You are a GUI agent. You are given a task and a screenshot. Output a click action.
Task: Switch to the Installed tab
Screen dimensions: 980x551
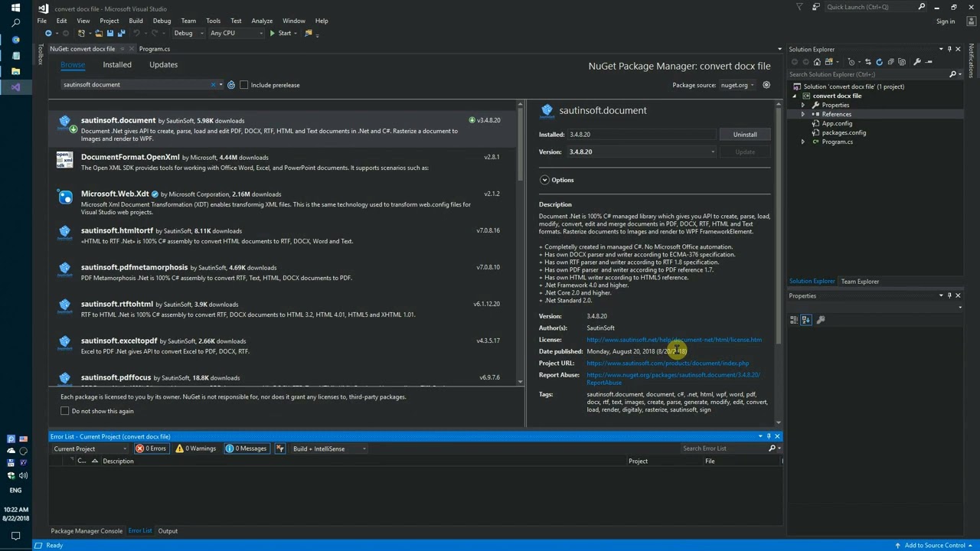coord(117,65)
